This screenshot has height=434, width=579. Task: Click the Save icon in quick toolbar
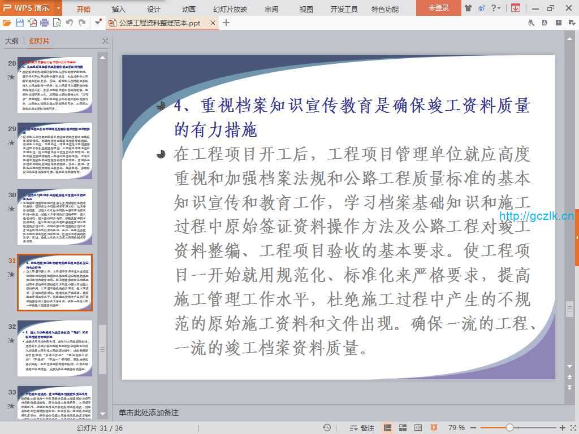click(20, 23)
